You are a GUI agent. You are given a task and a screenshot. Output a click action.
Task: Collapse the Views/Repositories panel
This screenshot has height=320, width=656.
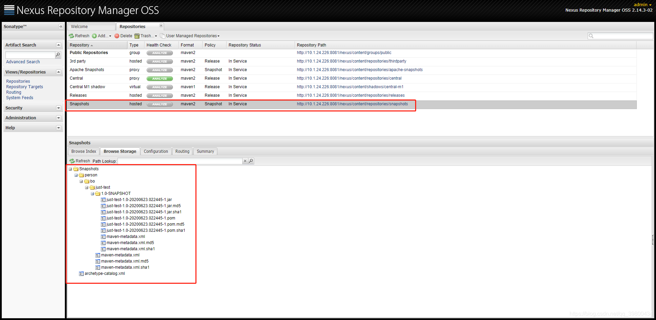[x=58, y=72]
